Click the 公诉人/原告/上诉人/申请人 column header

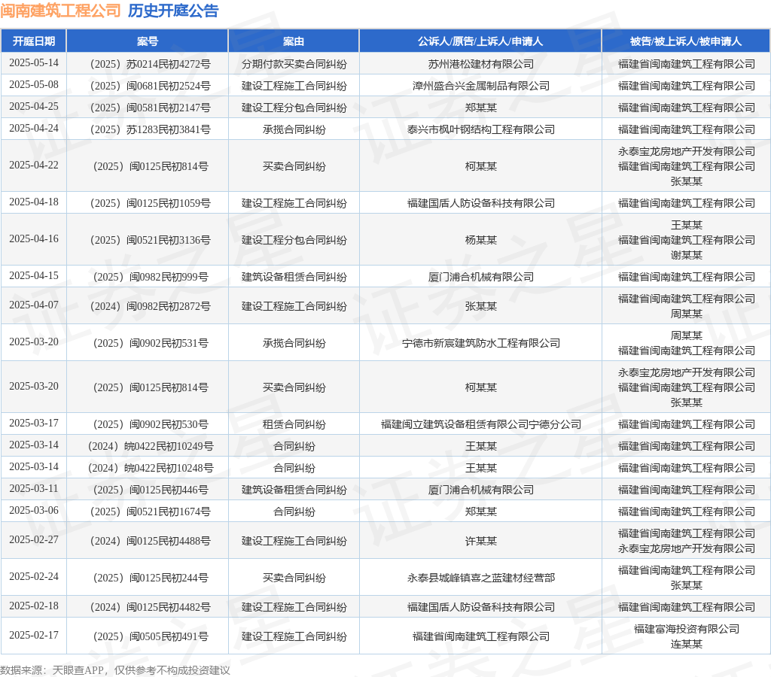pyautogui.click(x=480, y=41)
